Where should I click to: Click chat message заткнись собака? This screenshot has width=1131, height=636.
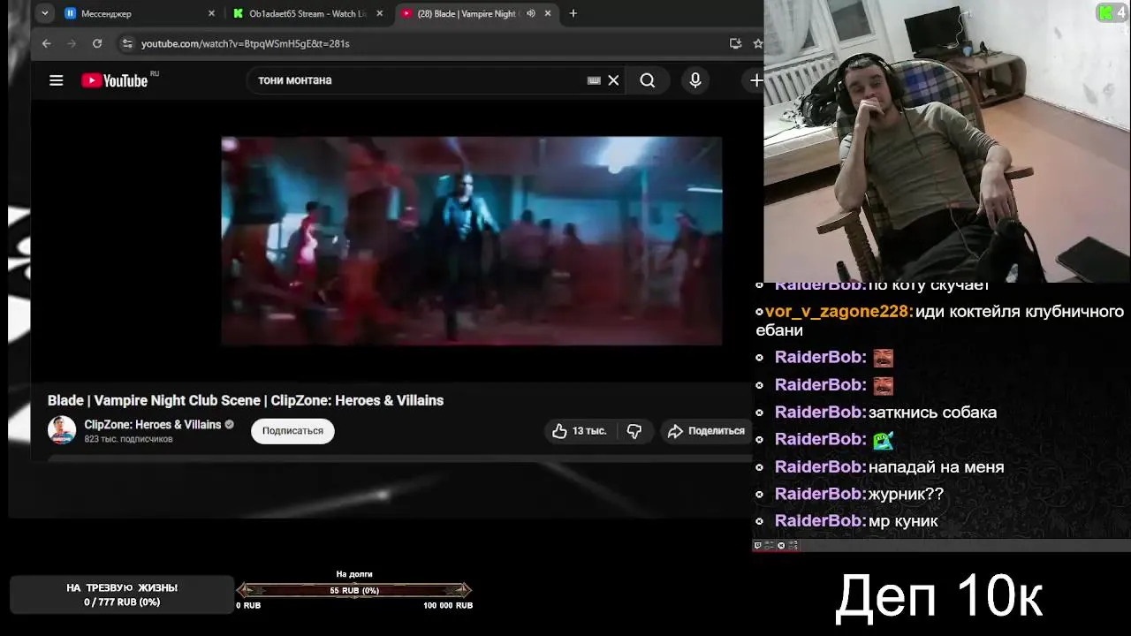(932, 413)
